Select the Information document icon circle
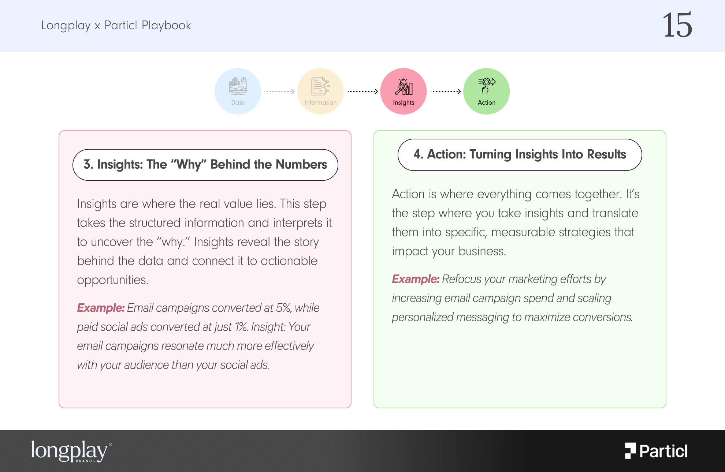Viewport: 725px width, 472px height. point(320,91)
